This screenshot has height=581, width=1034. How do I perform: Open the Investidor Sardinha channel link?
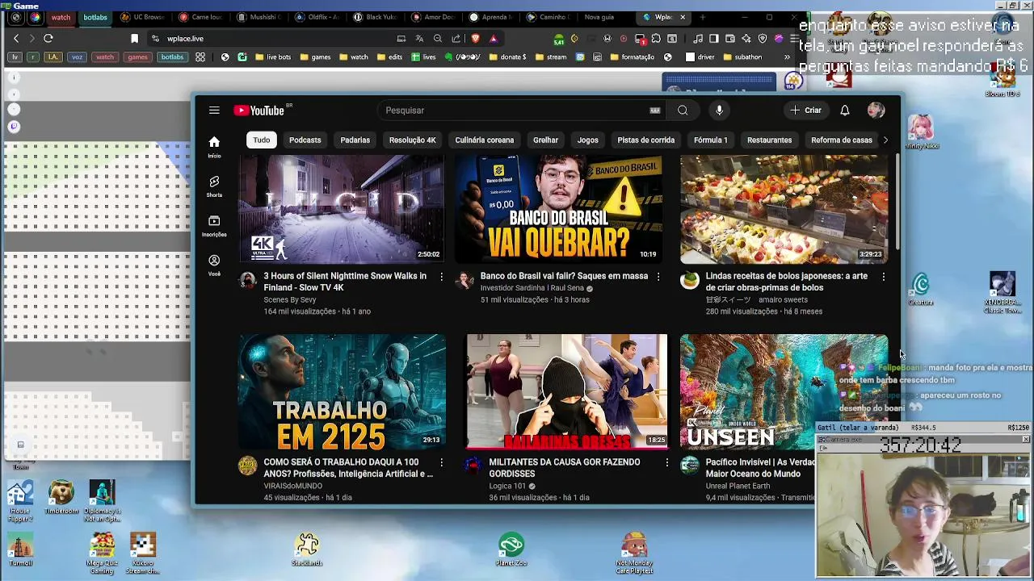532,288
